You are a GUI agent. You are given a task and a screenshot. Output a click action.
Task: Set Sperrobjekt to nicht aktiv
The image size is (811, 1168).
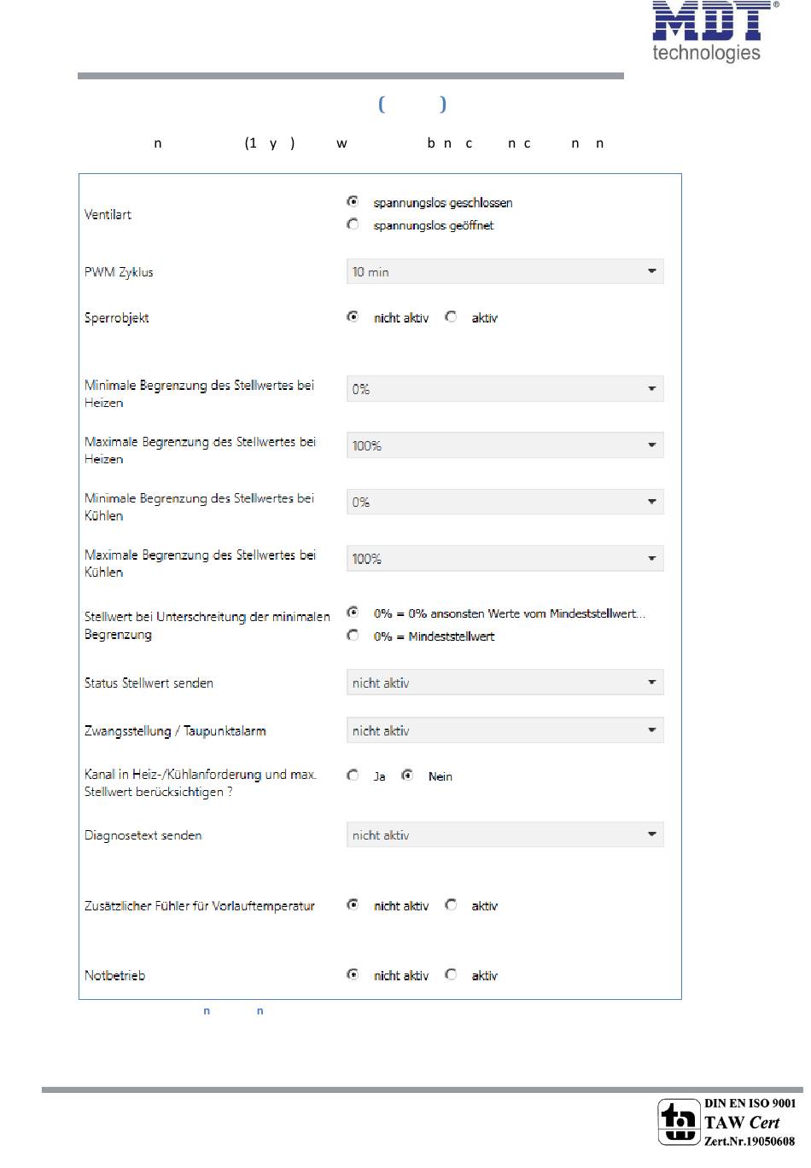point(353,317)
